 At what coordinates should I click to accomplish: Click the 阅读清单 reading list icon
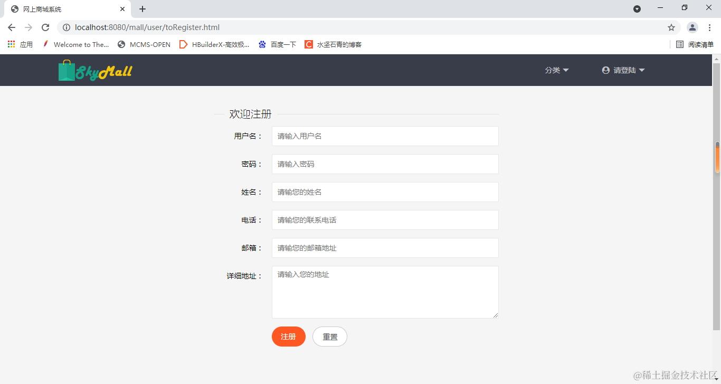680,44
